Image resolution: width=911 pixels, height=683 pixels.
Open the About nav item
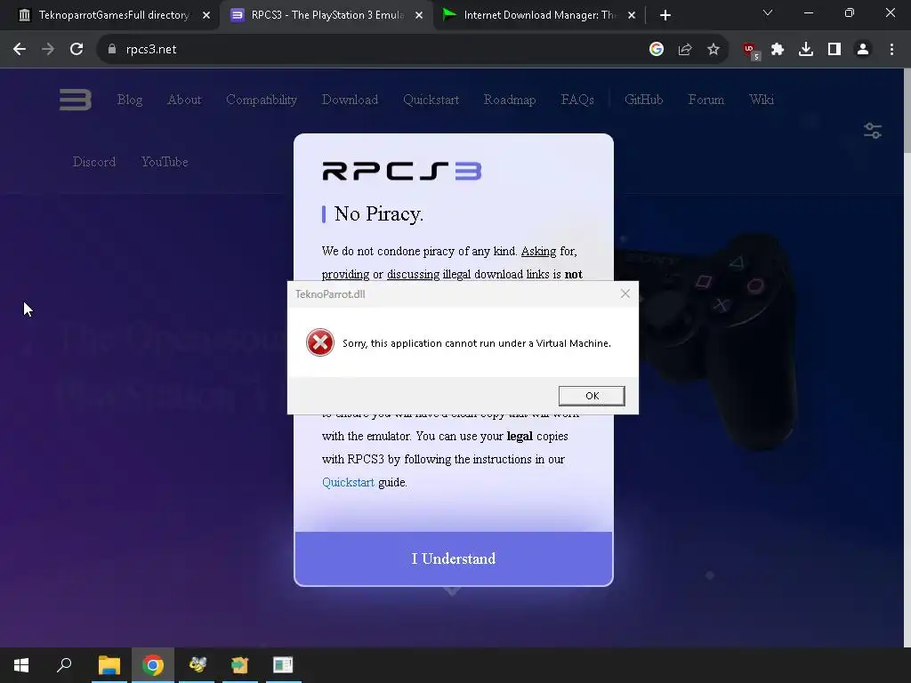184,100
